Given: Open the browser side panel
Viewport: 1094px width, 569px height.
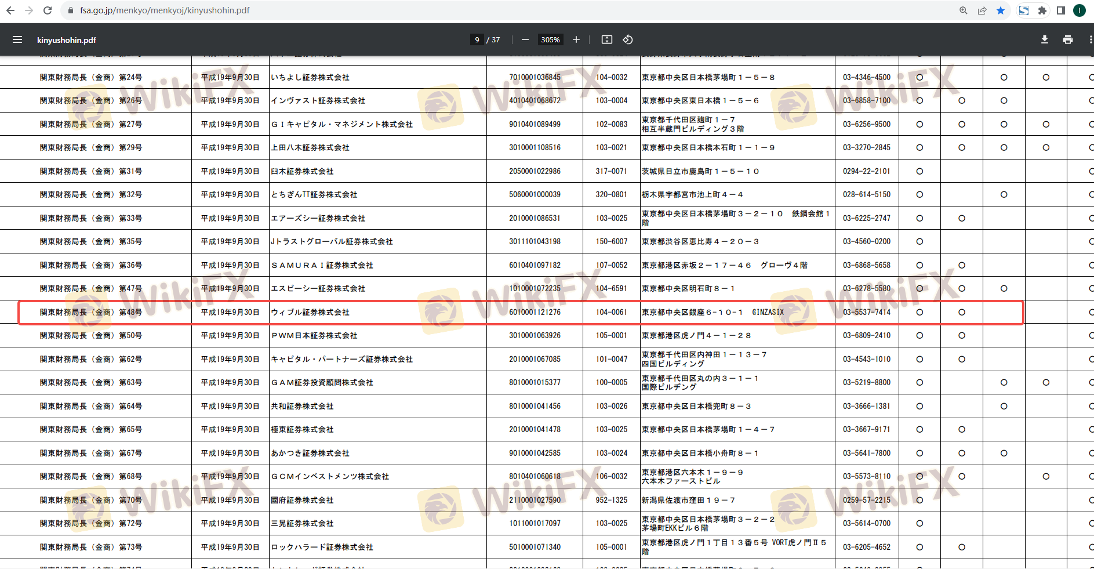Looking at the screenshot, I should click(1060, 10).
